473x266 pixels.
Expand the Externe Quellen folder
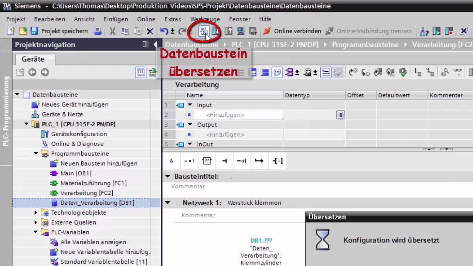(x=36, y=222)
